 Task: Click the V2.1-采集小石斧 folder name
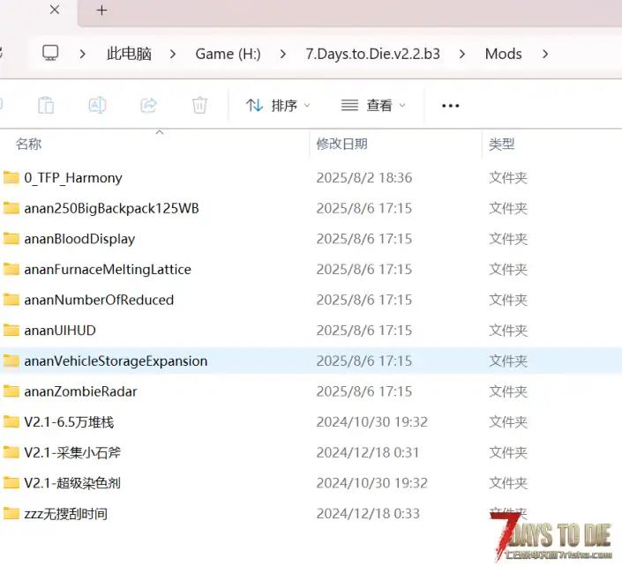[x=72, y=452]
